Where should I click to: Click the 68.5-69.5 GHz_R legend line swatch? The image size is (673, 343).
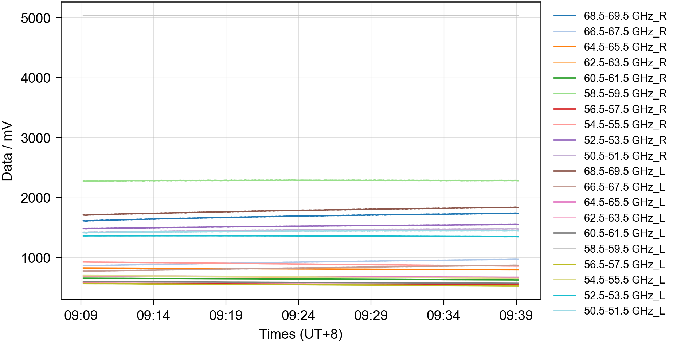tap(564, 16)
